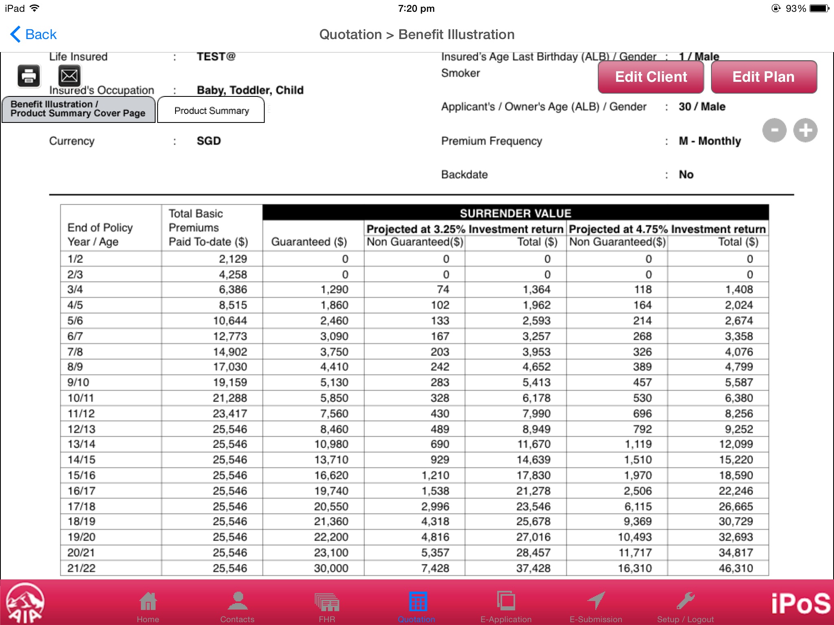Open the Contacts person icon
Viewport: 834px width, 625px height.
(237, 602)
